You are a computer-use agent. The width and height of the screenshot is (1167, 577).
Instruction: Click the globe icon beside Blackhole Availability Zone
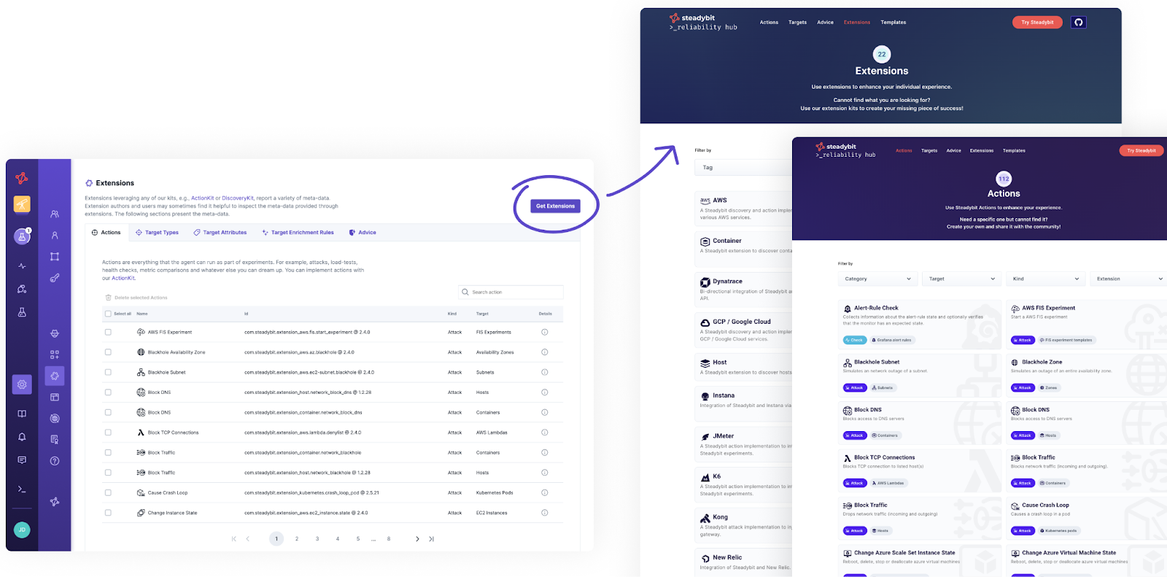[x=141, y=352]
